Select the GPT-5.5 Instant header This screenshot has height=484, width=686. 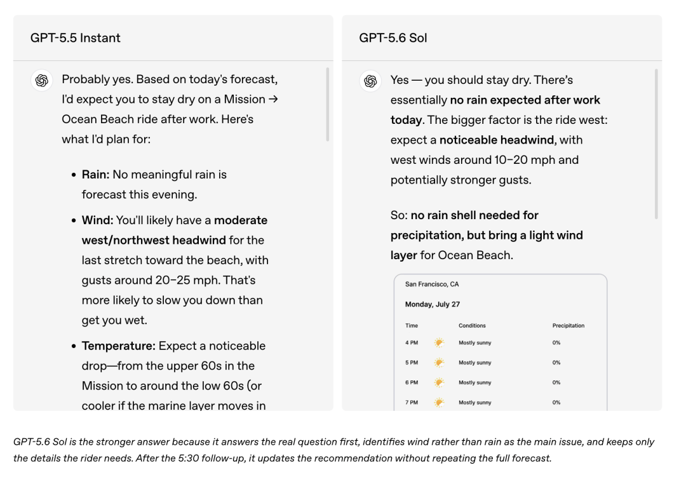click(75, 38)
